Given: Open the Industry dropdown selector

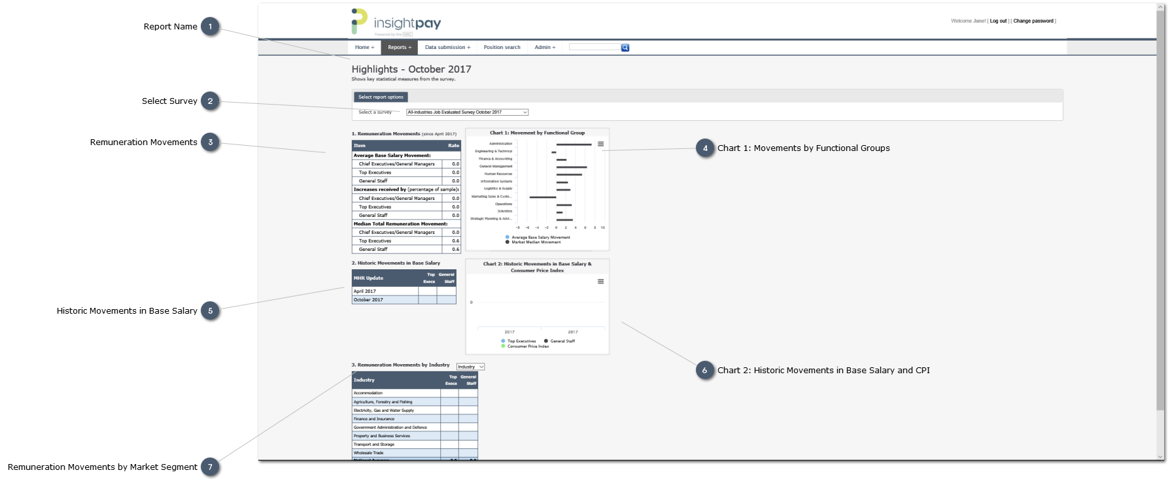Looking at the screenshot, I should coord(470,367).
